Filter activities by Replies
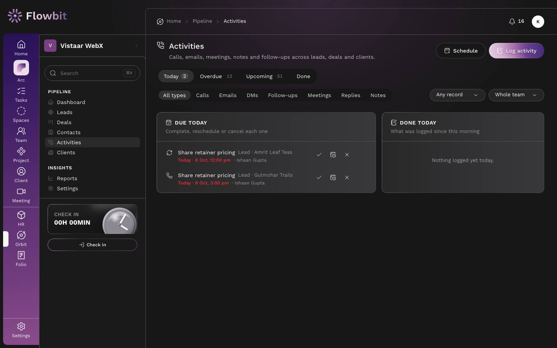This screenshot has height=348, width=557. coord(350,95)
